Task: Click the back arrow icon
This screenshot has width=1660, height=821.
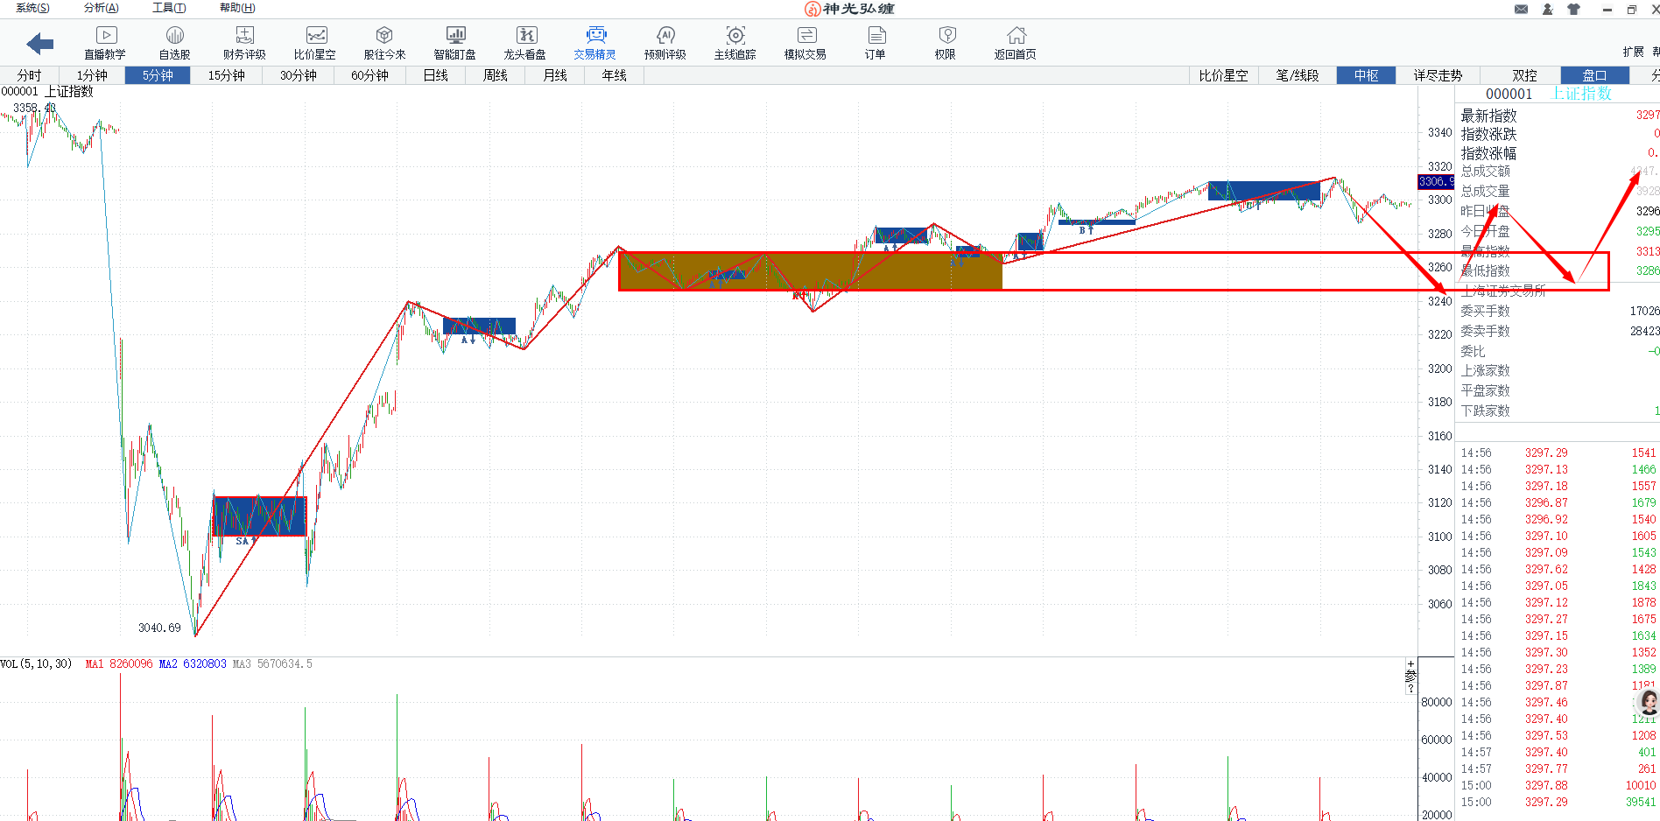Action: tap(40, 43)
